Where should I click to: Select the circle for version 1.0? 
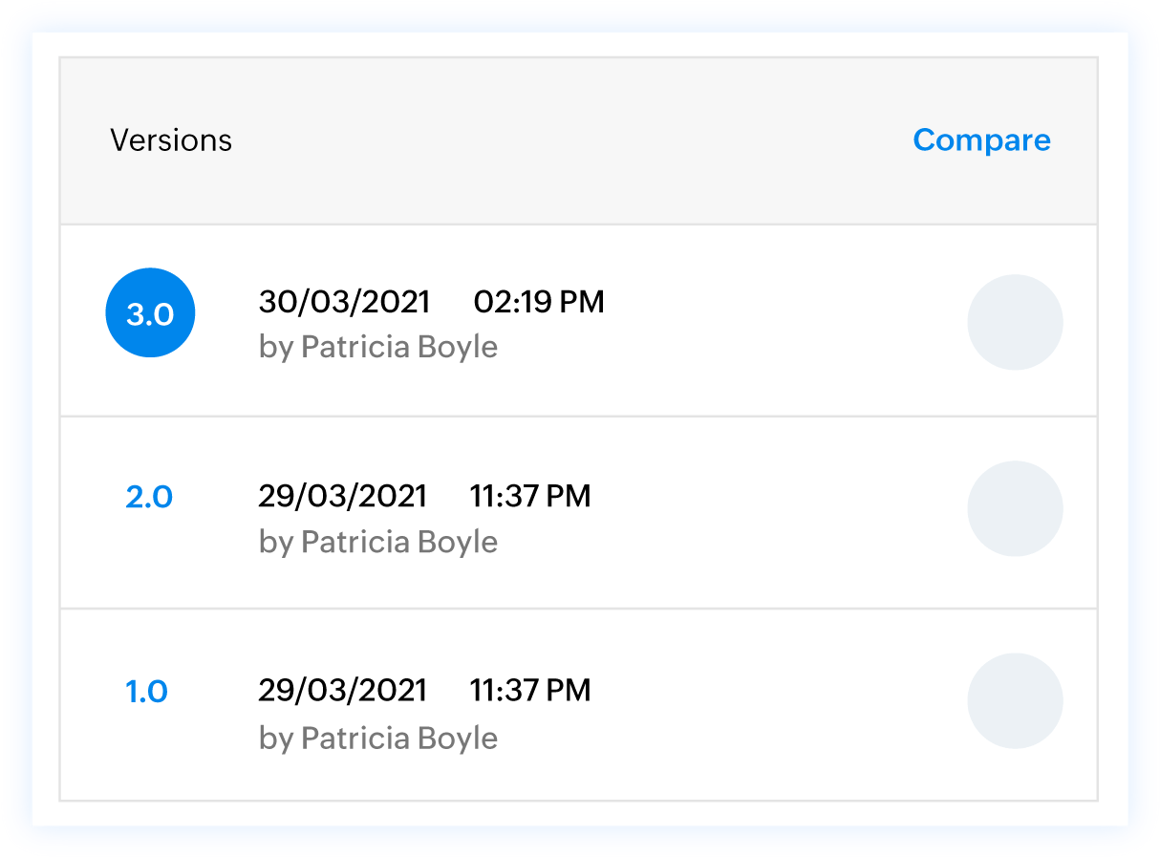pyautogui.click(x=1015, y=700)
